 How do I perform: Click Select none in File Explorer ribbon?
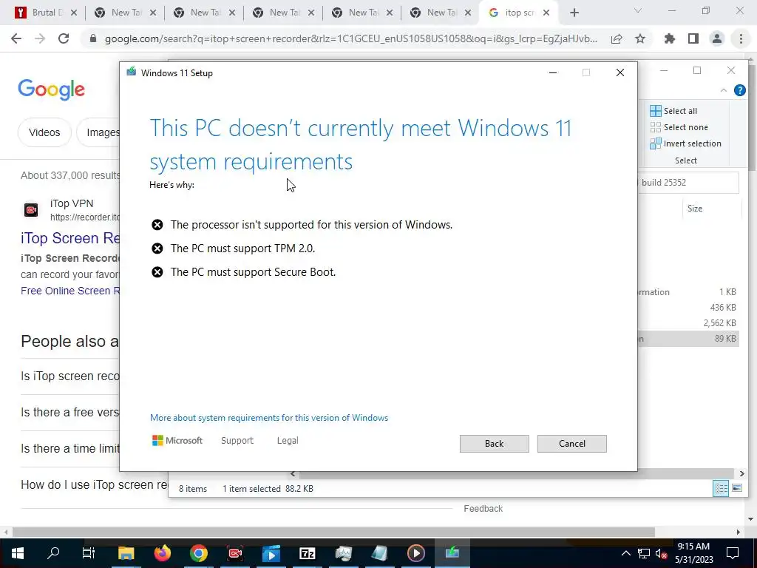click(x=679, y=127)
